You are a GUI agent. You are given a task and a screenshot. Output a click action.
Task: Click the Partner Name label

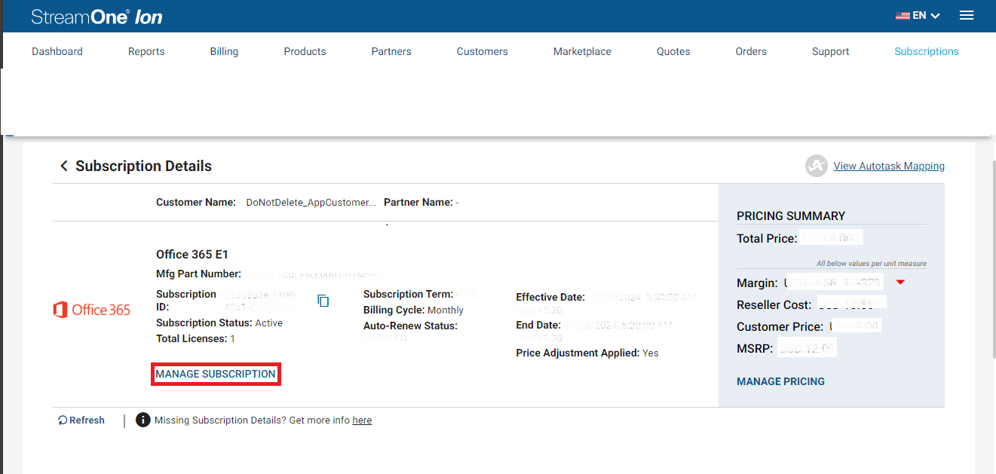(418, 202)
